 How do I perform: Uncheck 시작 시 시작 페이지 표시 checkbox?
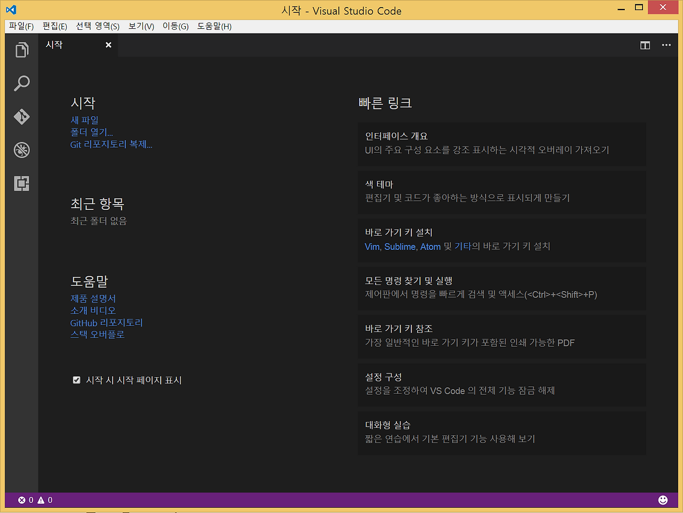[x=76, y=380]
